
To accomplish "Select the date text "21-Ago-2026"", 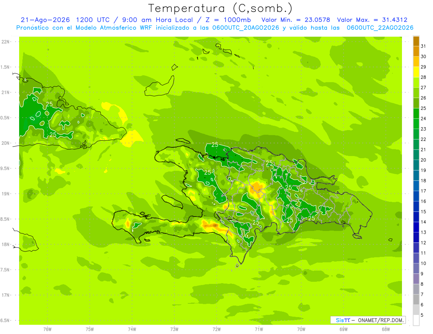I will coord(45,20).
